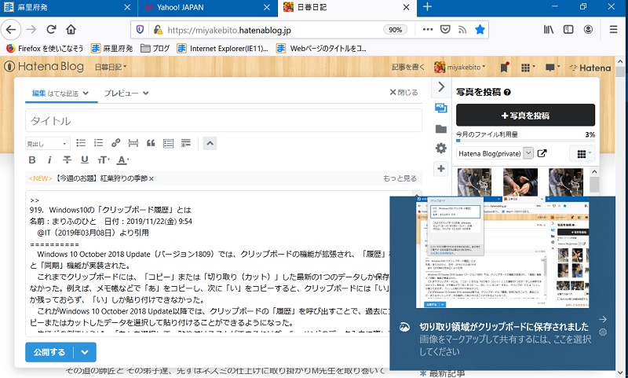This screenshot has height=378, width=628.
Task: Open the Firefox hamburger menu
Action: 613,29
